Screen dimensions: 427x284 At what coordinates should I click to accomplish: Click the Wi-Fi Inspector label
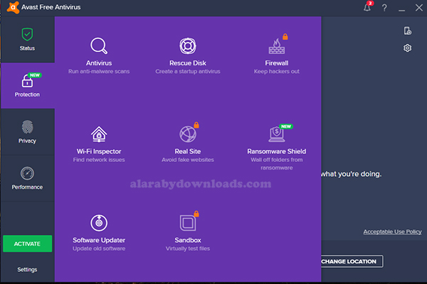(99, 151)
